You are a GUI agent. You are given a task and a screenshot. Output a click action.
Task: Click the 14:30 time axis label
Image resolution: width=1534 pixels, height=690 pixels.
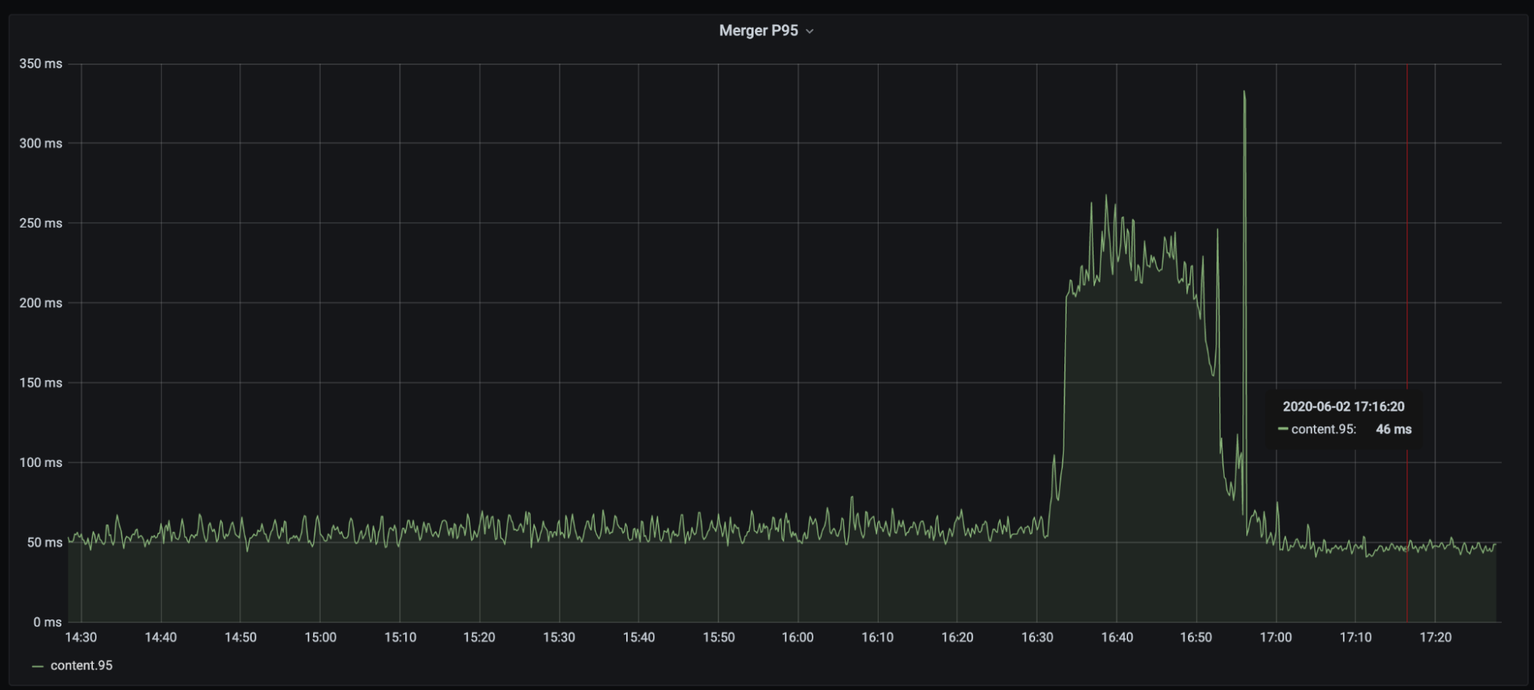(81, 637)
